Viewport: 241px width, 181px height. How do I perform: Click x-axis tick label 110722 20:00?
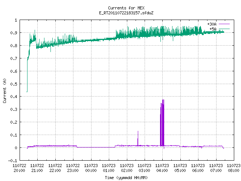tap(19, 168)
